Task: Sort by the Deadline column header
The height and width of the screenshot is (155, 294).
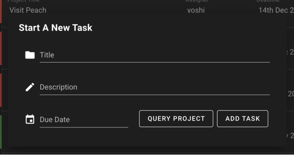Action: [268, 1]
